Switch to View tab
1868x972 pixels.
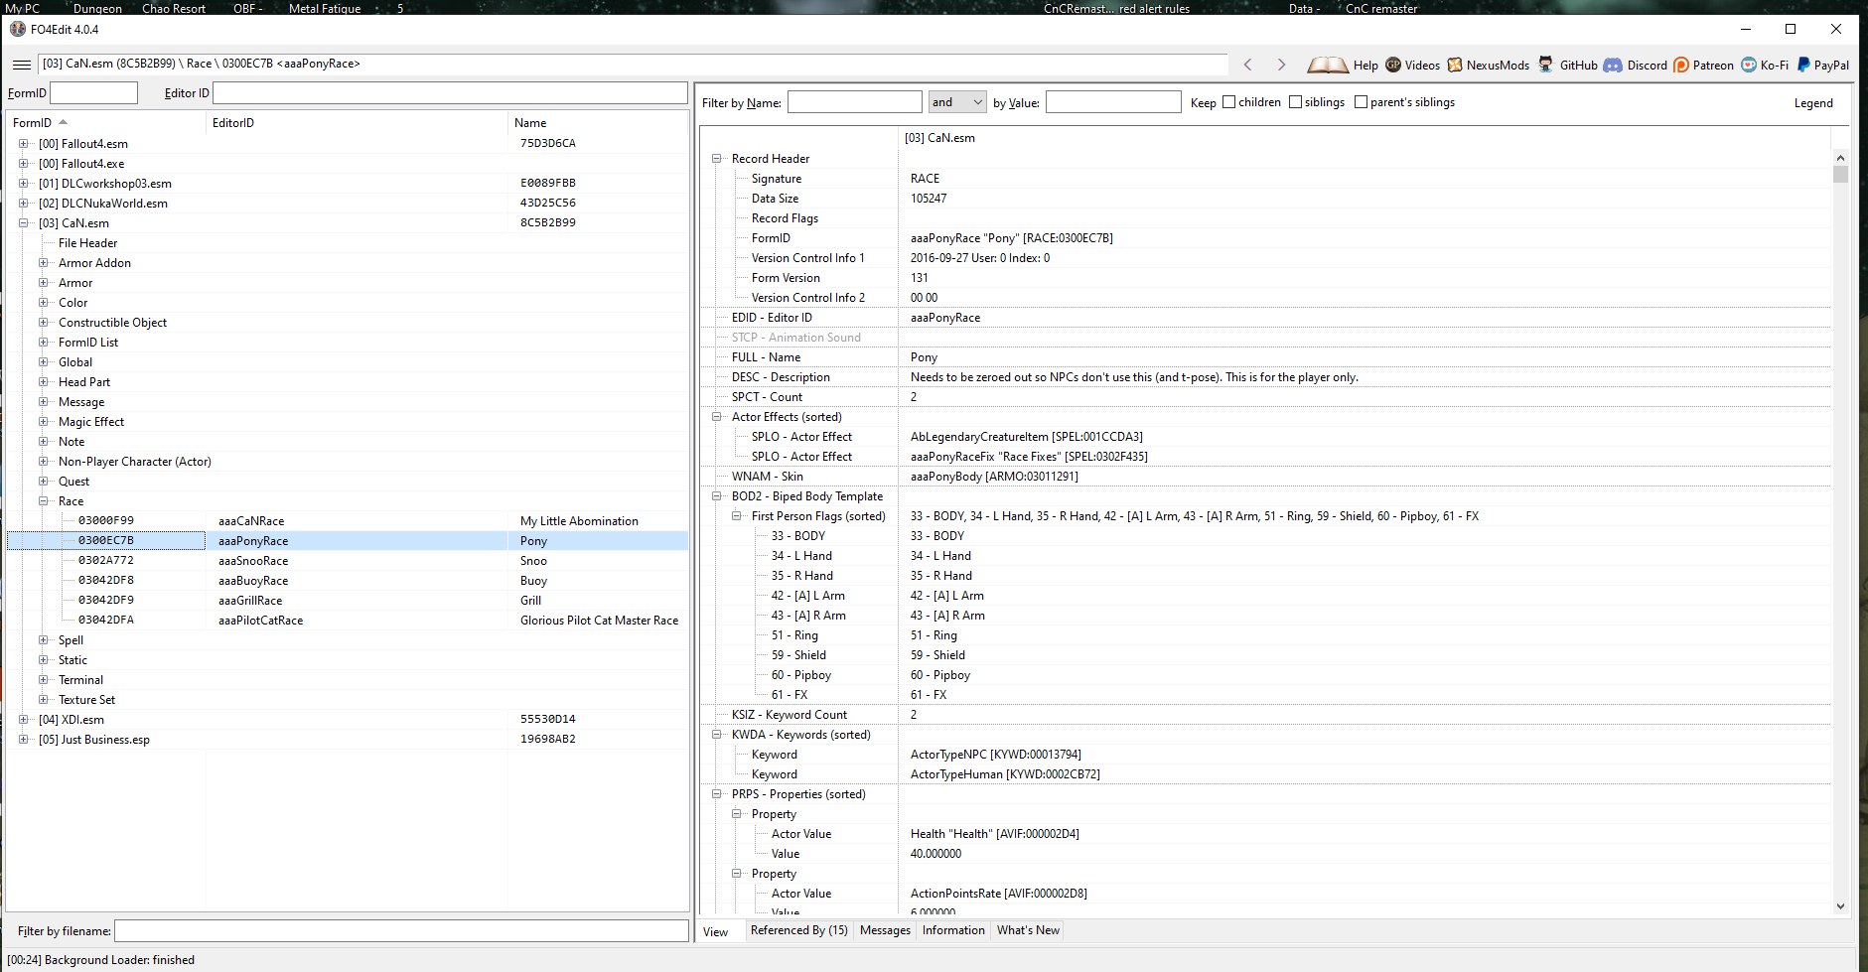tap(716, 931)
